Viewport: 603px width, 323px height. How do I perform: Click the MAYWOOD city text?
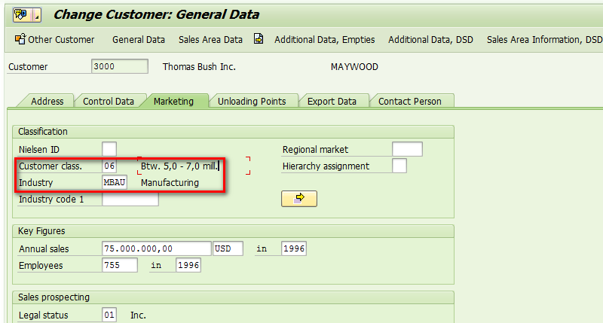pyautogui.click(x=354, y=67)
